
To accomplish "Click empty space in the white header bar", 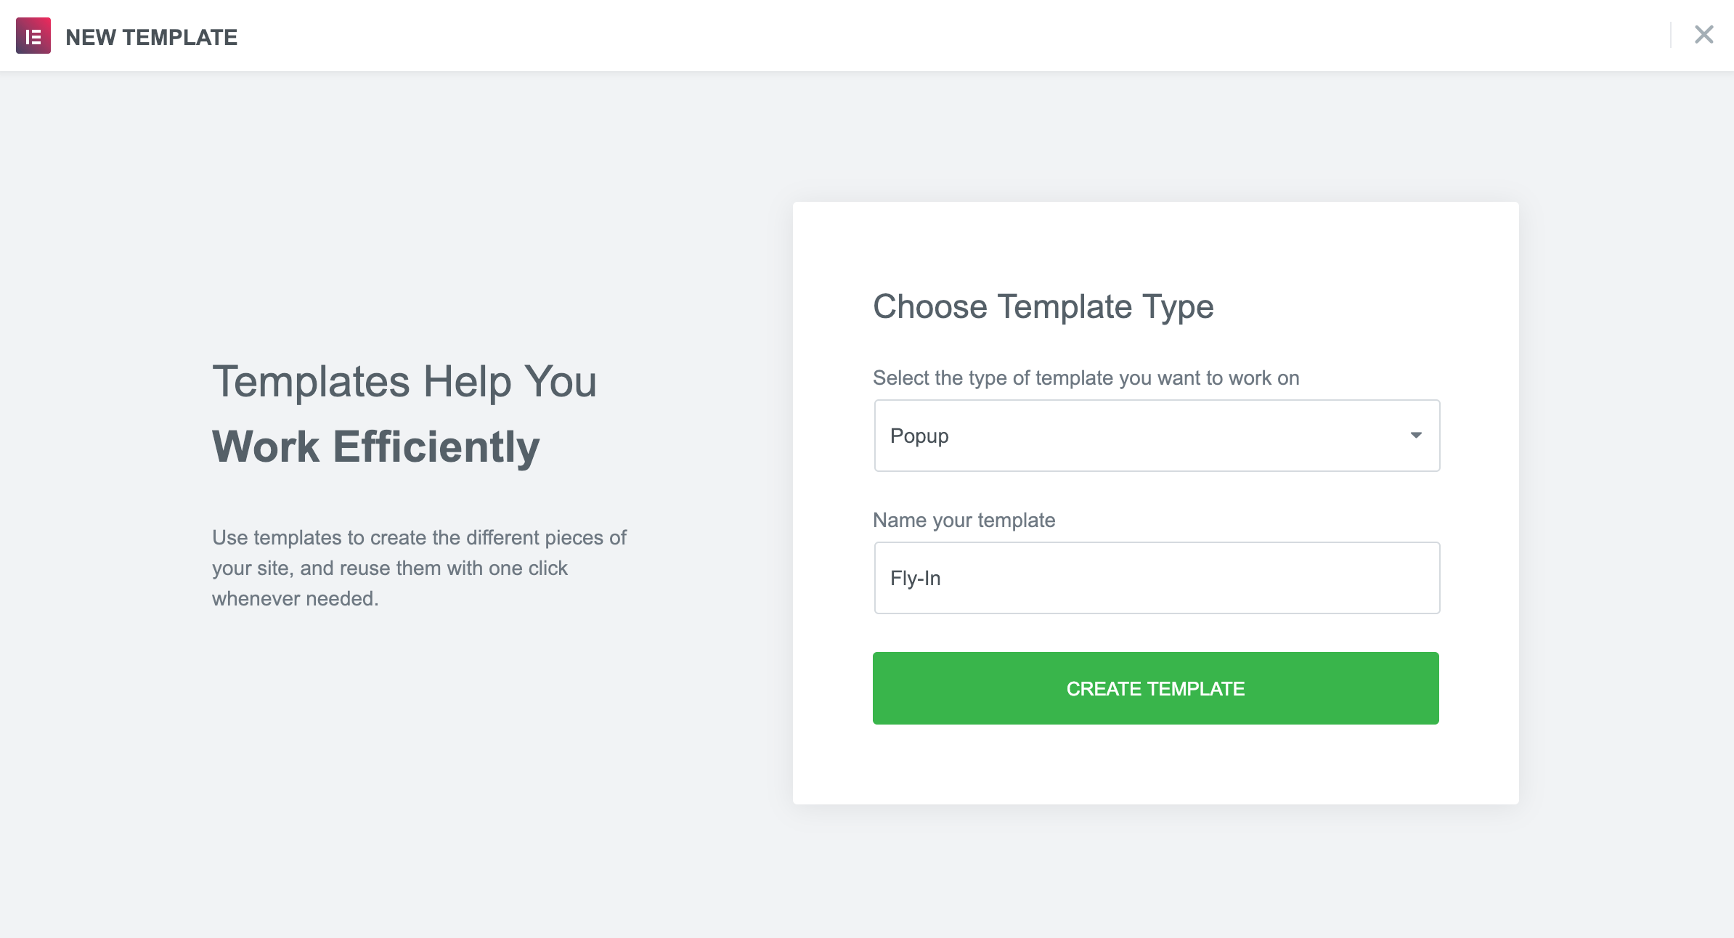I will click(x=871, y=36).
